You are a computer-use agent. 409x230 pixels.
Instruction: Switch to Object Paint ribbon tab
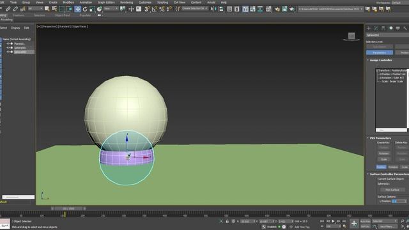click(63, 15)
